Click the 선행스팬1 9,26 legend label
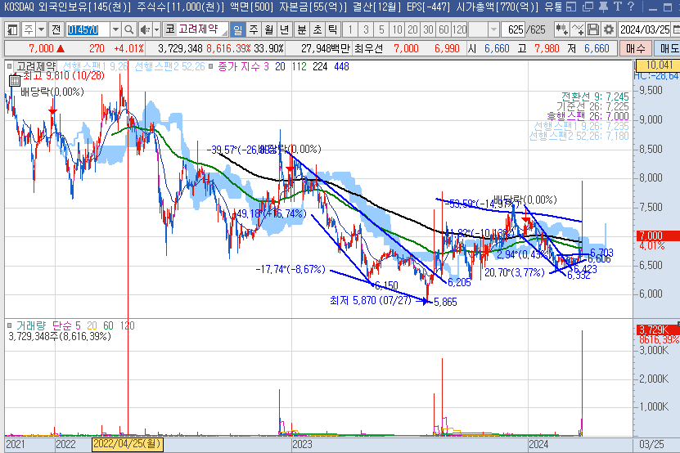The width and height of the screenshot is (680, 453). click(x=95, y=66)
